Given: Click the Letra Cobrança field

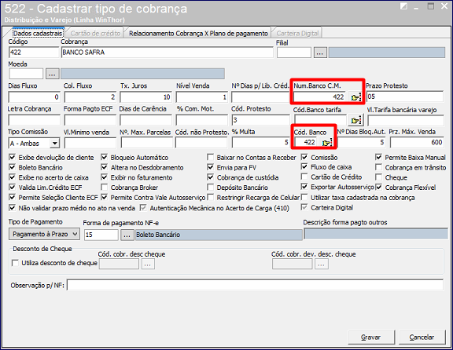Looking at the screenshot, I should click(x=34, y=120).
